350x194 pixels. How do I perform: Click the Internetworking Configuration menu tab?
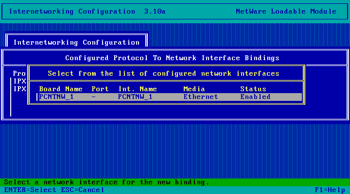(77, 42)
